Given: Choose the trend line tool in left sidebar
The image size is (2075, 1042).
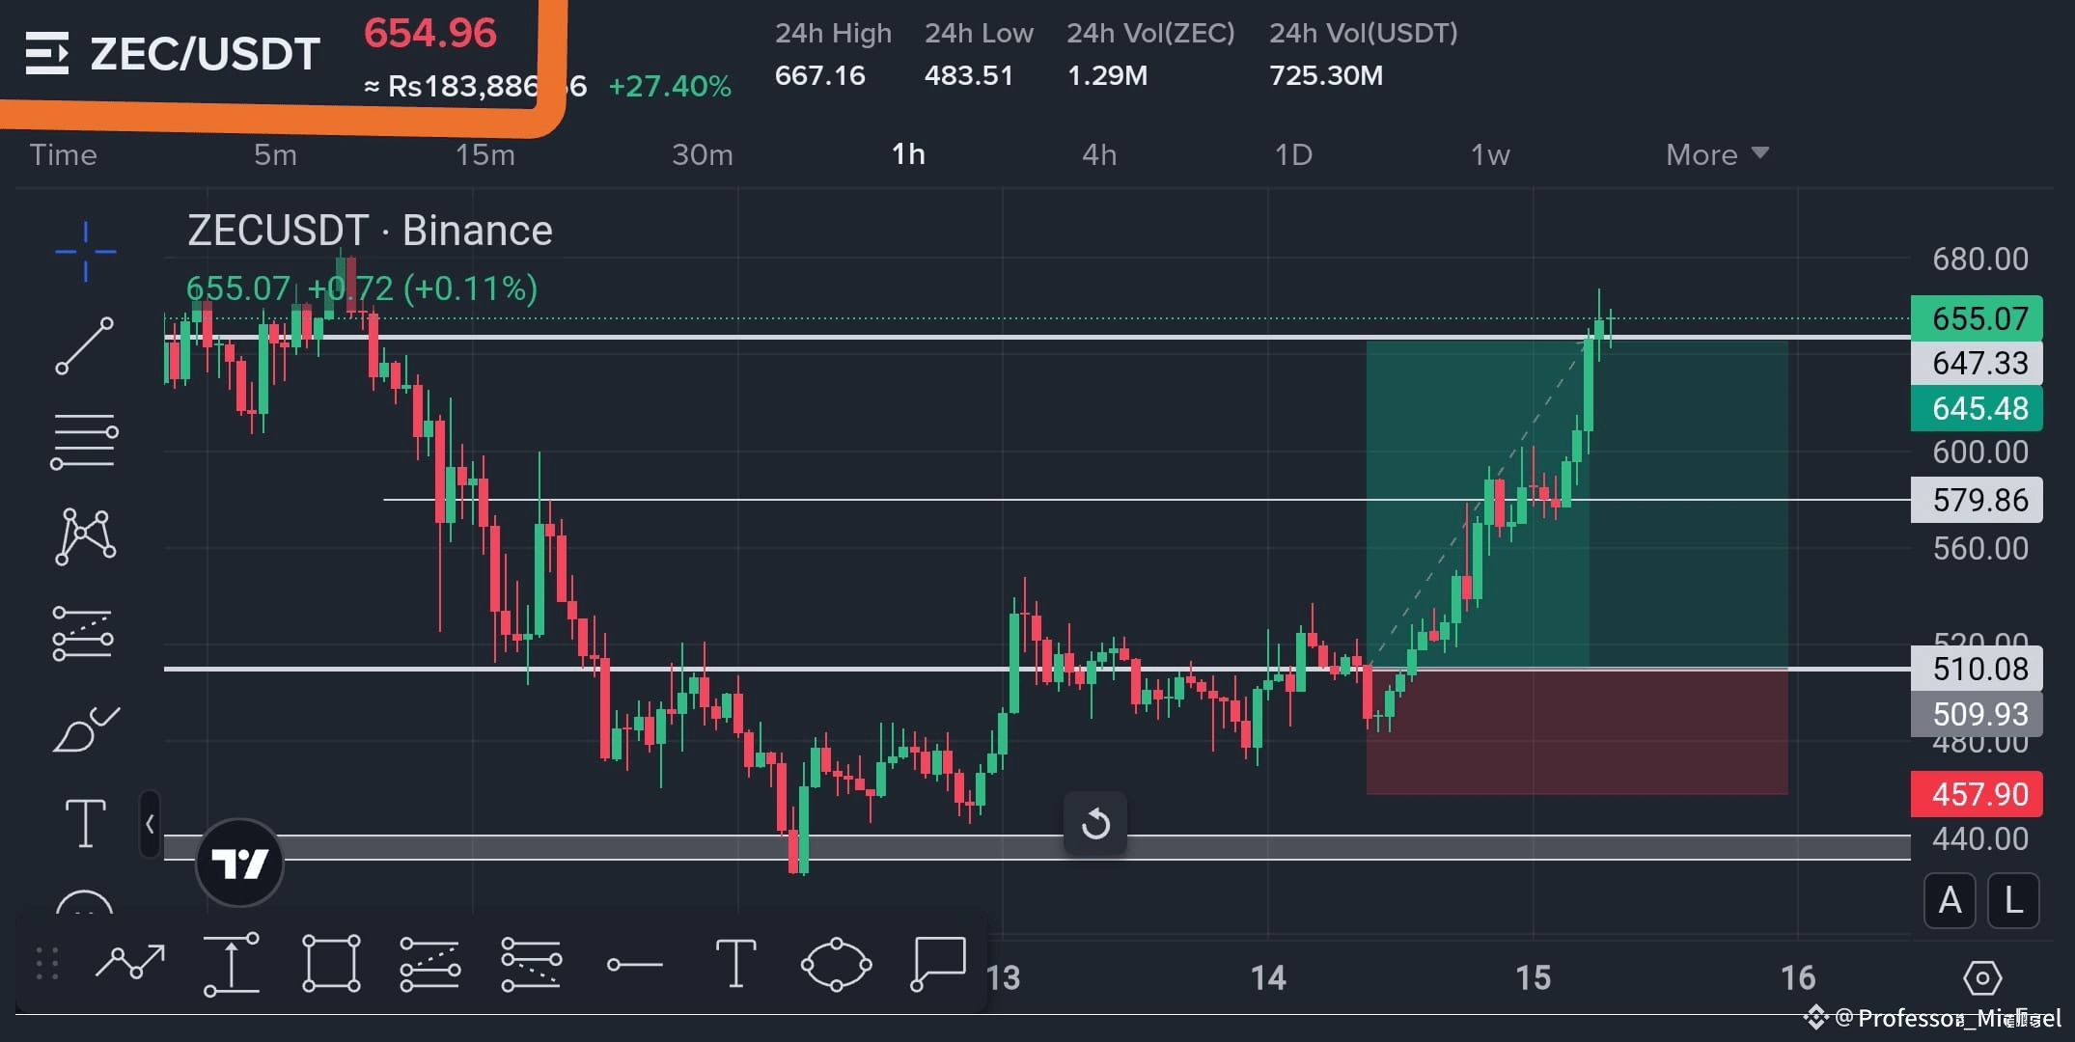Looking at the screenshot, I should pos(85,345).
